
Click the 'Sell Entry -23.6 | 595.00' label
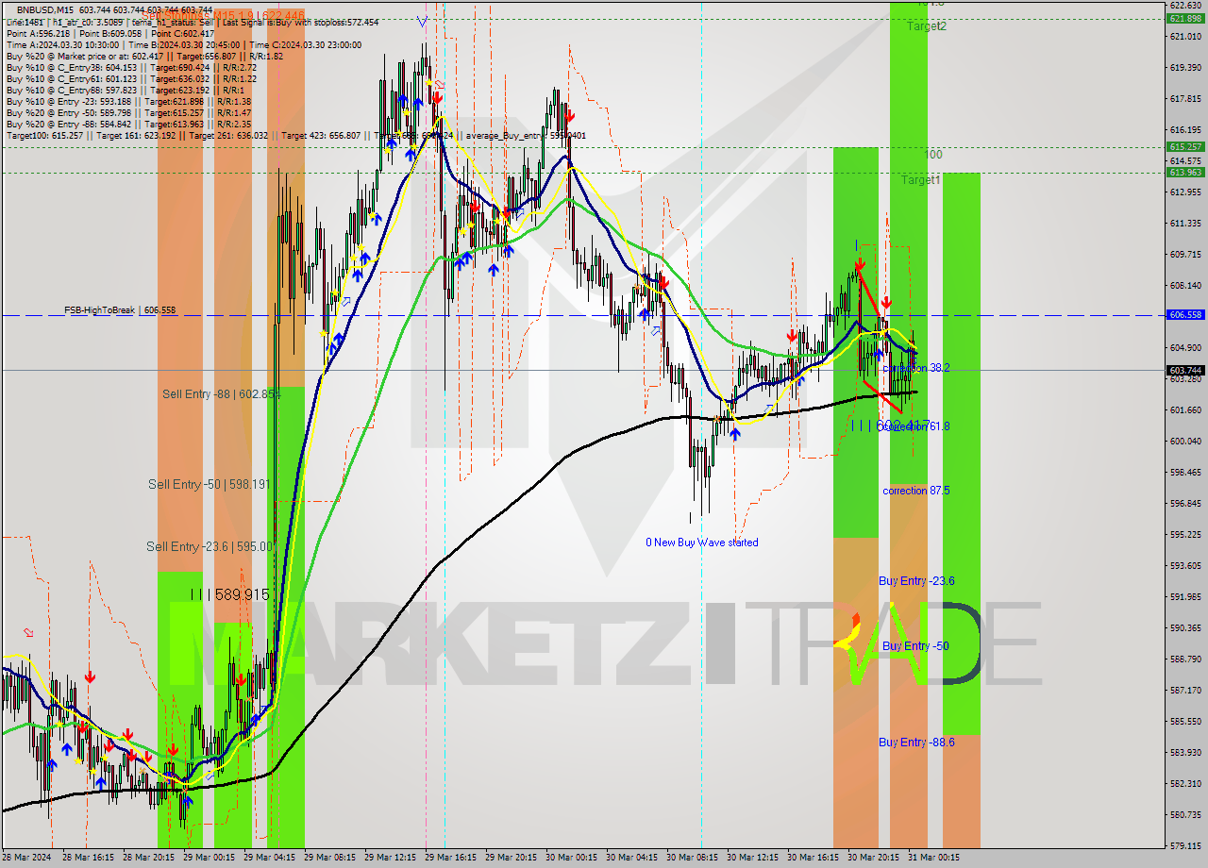tap(210, 546)
